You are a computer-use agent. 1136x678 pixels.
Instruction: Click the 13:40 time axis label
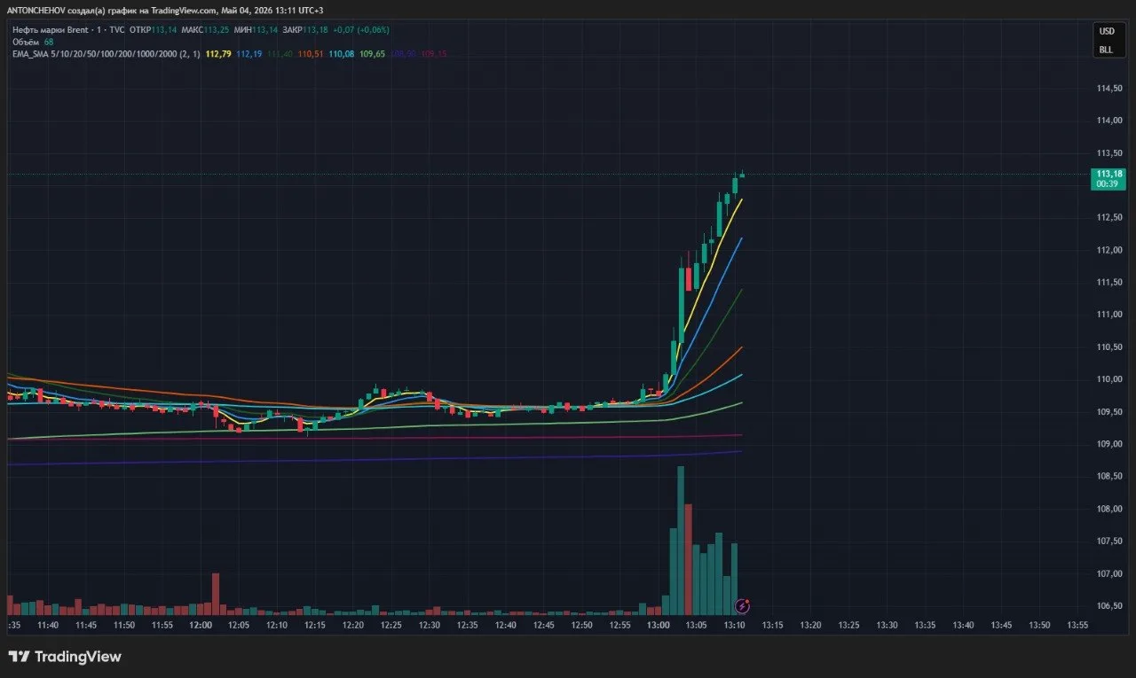964,626
